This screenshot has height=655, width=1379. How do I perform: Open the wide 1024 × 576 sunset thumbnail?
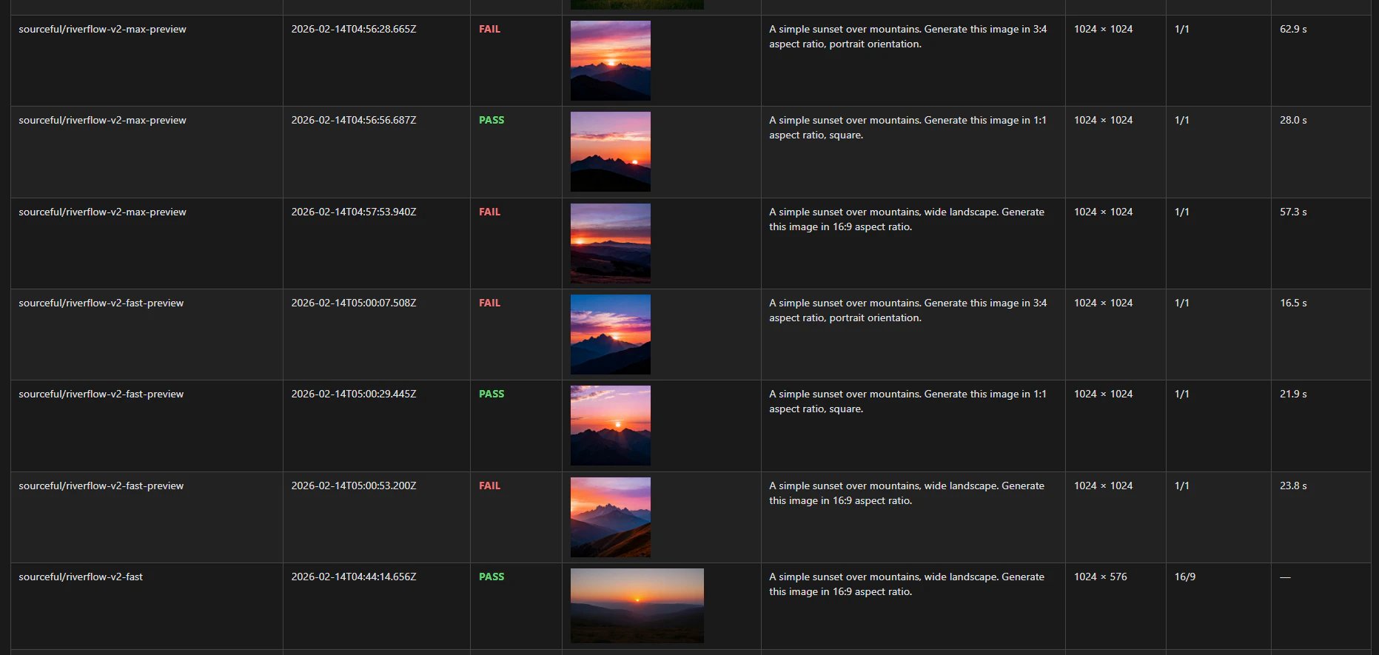pos(637,605)
